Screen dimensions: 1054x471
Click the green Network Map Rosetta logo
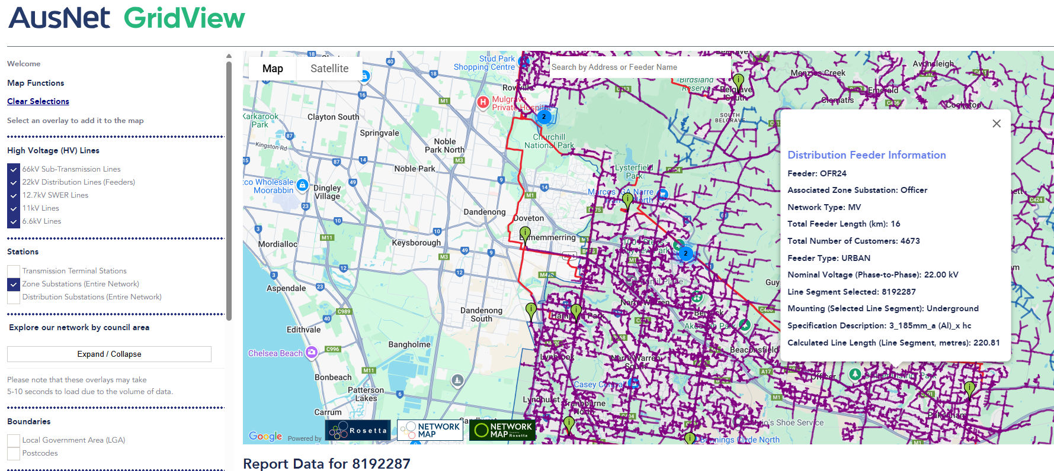[502, 430]
